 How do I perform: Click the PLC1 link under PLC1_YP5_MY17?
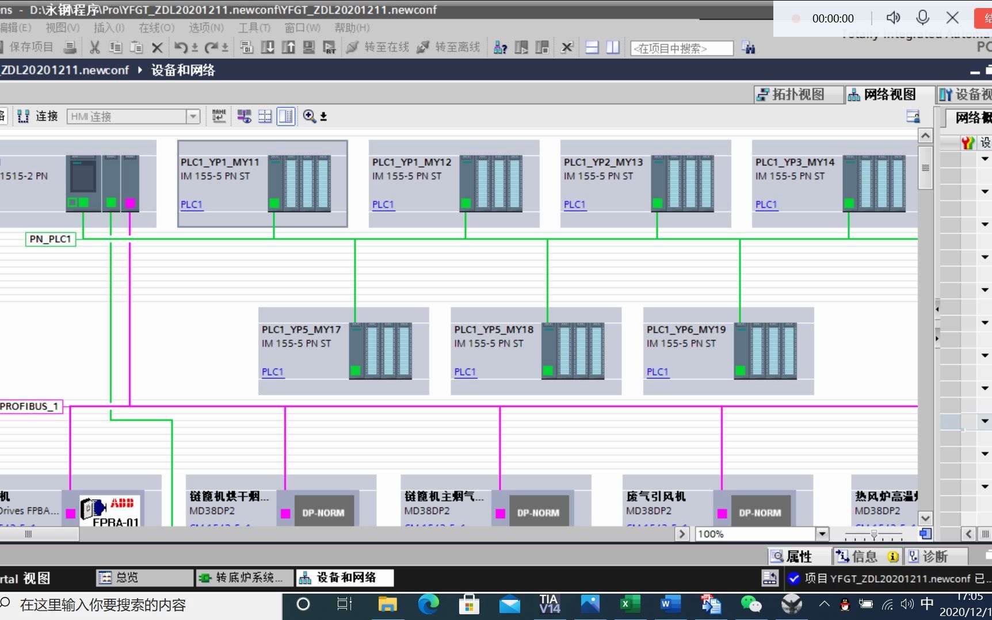[x=273, y=372]
